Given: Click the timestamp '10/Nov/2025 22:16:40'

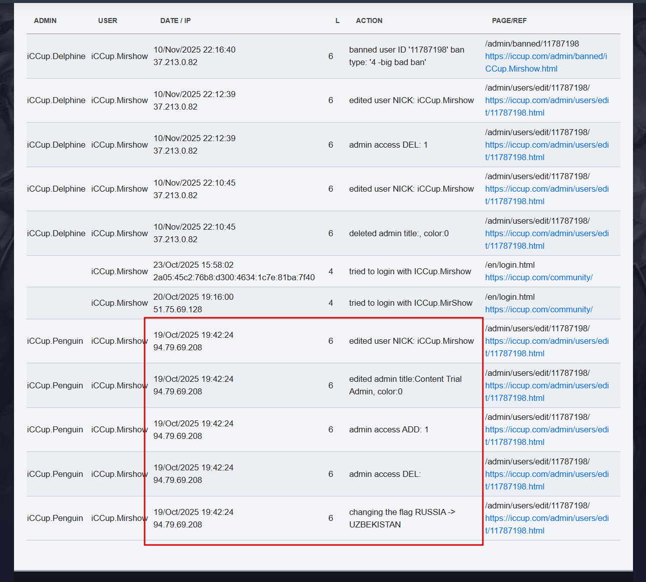Looking at the screenshot, I should [x=195, y=50].
